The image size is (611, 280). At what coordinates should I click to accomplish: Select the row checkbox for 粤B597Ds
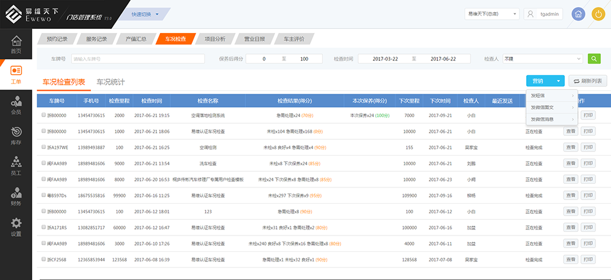click(x=43, y=195)
